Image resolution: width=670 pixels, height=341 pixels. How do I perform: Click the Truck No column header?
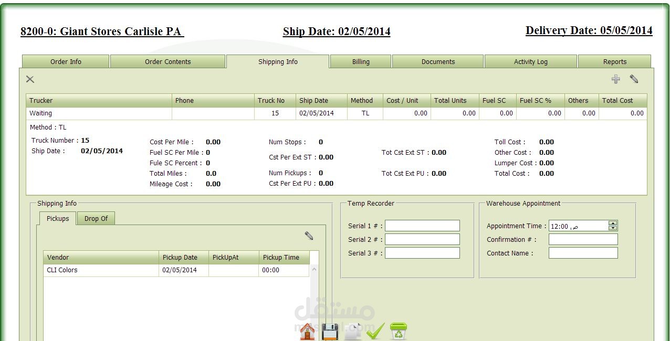pos(275,100)
